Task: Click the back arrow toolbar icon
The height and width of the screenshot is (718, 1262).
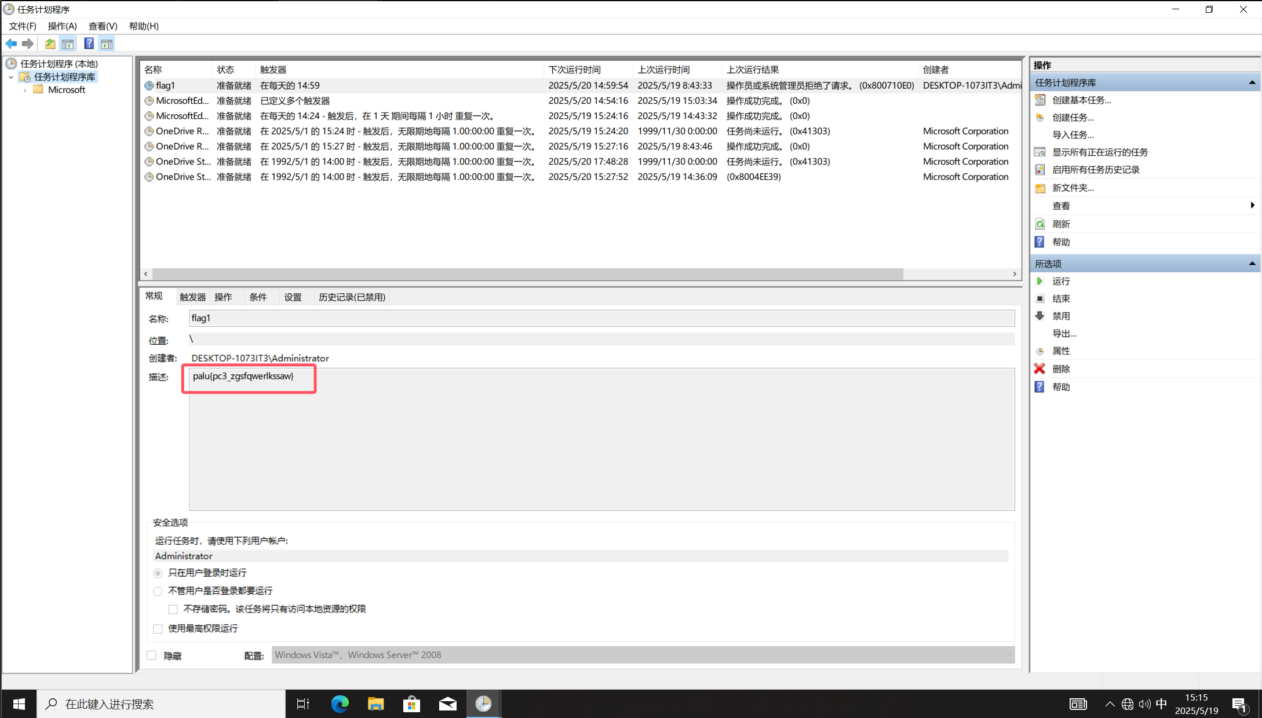Action: pyautogui.click(x=11, y=43)
